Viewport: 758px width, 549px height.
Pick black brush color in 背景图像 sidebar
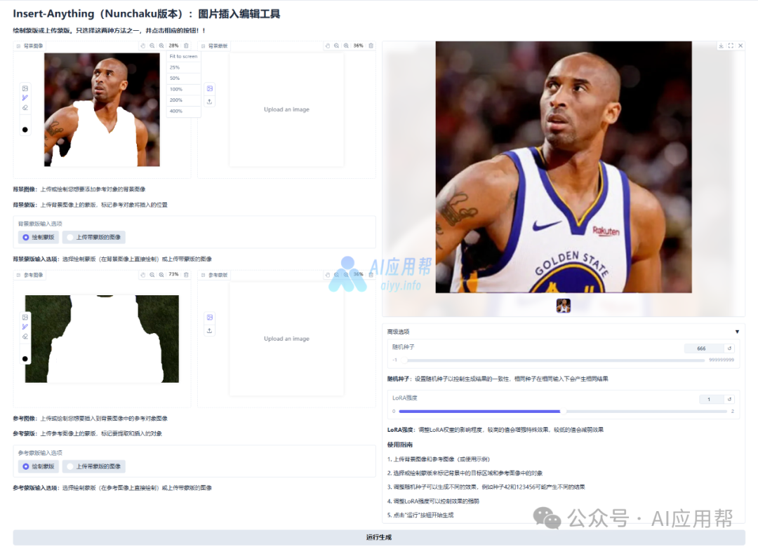coord(25,130)
